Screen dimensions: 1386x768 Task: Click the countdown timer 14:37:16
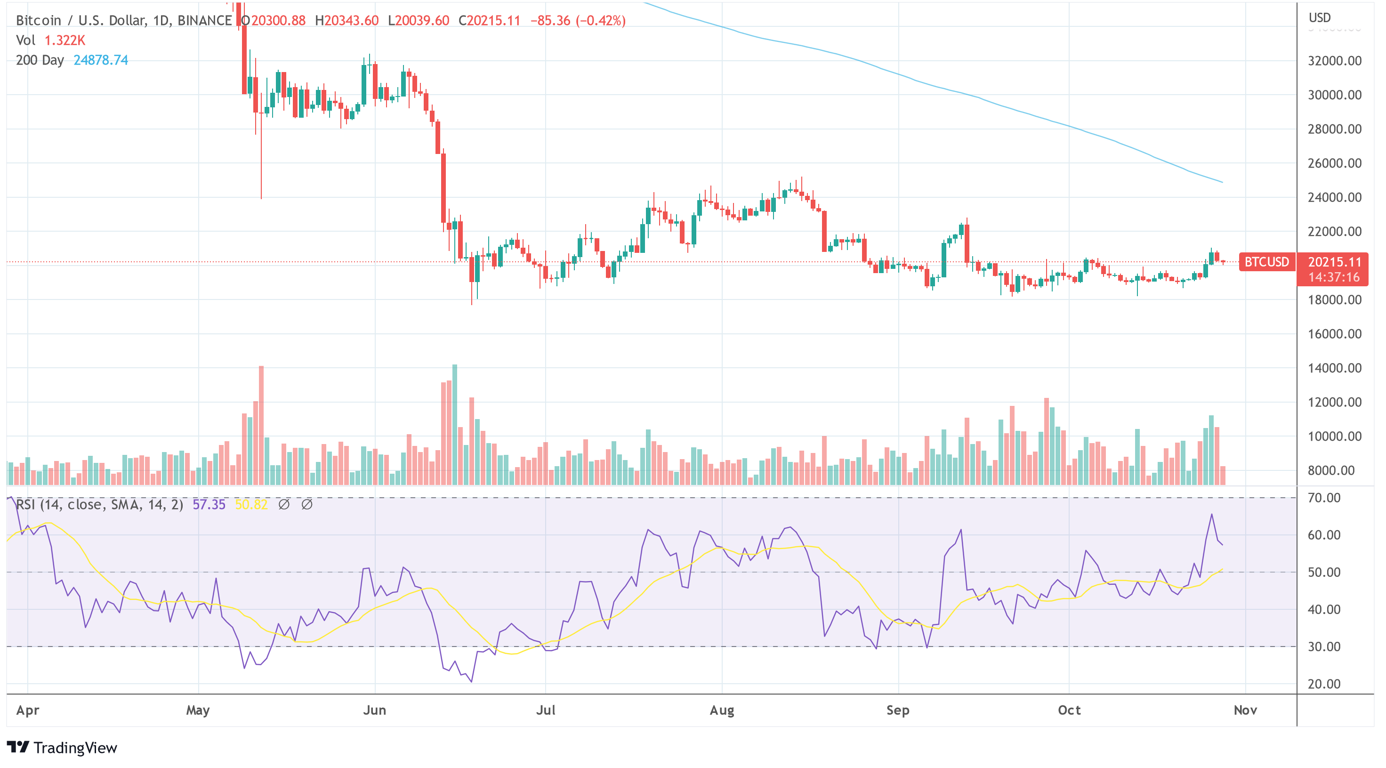click(x=1334, y=277)
